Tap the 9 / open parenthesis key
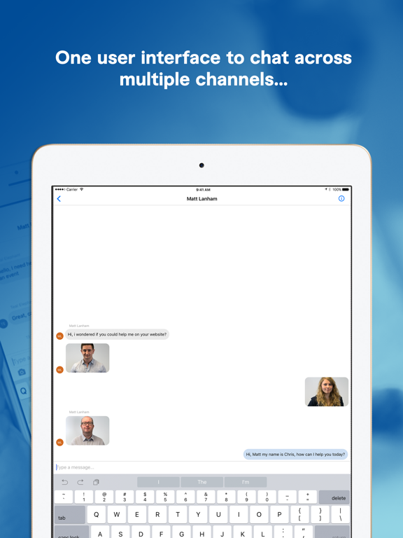 [246, 497]
